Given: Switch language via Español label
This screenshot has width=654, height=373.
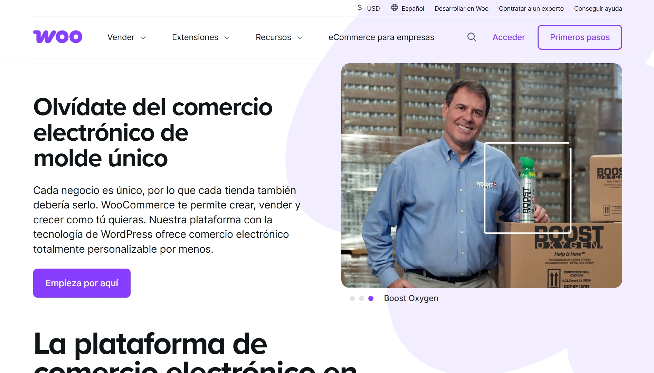Looking at the screenshot, I should click(x=413, y=8).
